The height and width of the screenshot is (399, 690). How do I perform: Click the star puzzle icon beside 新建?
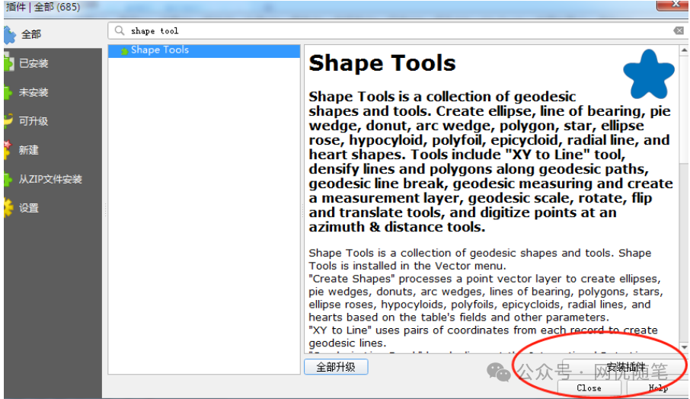(8, 150)
